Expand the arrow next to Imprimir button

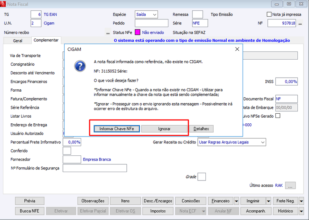pos(268,201)
